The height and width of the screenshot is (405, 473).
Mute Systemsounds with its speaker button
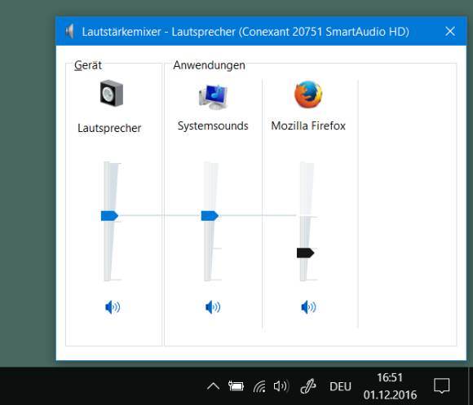pyautogui.click(x=213, y=307)
